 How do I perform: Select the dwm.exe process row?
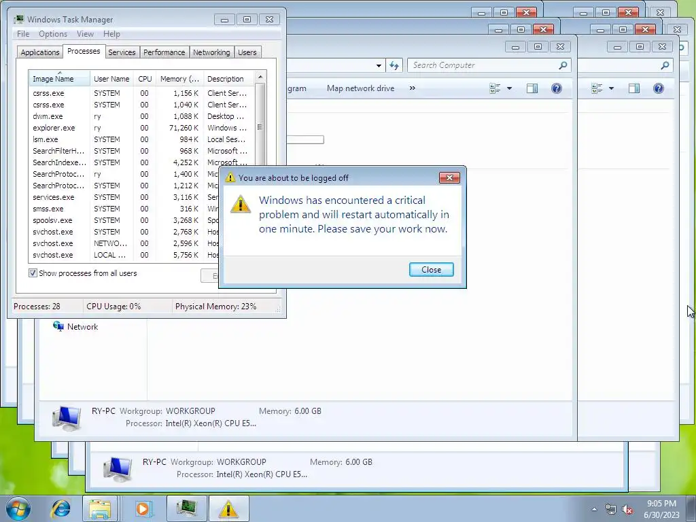[141, 116]
